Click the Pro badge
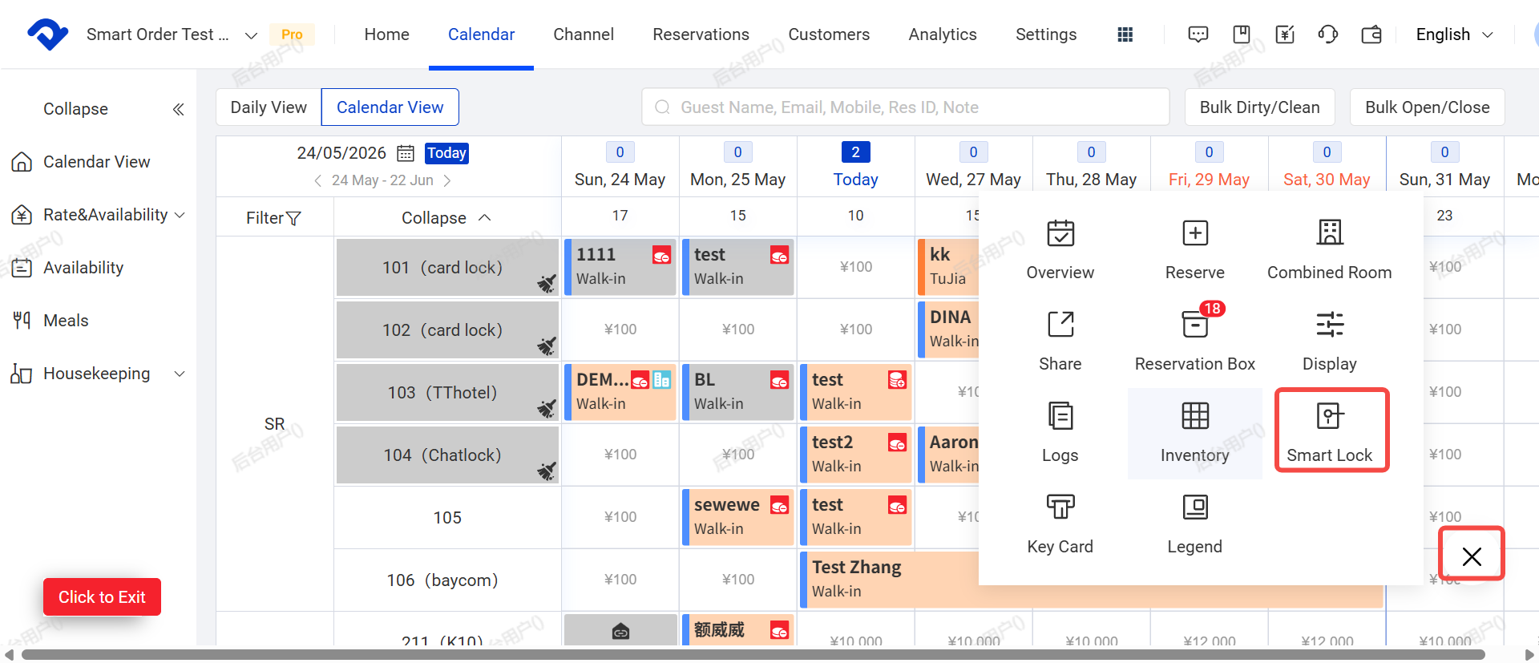Screen dimensions: 1539x663 292,34
